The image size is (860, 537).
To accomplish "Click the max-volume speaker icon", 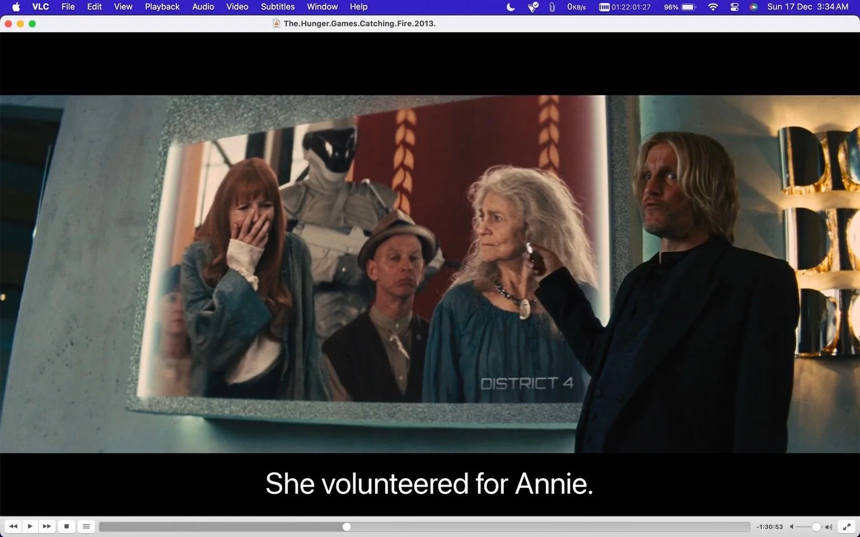I will click(829, 527).
